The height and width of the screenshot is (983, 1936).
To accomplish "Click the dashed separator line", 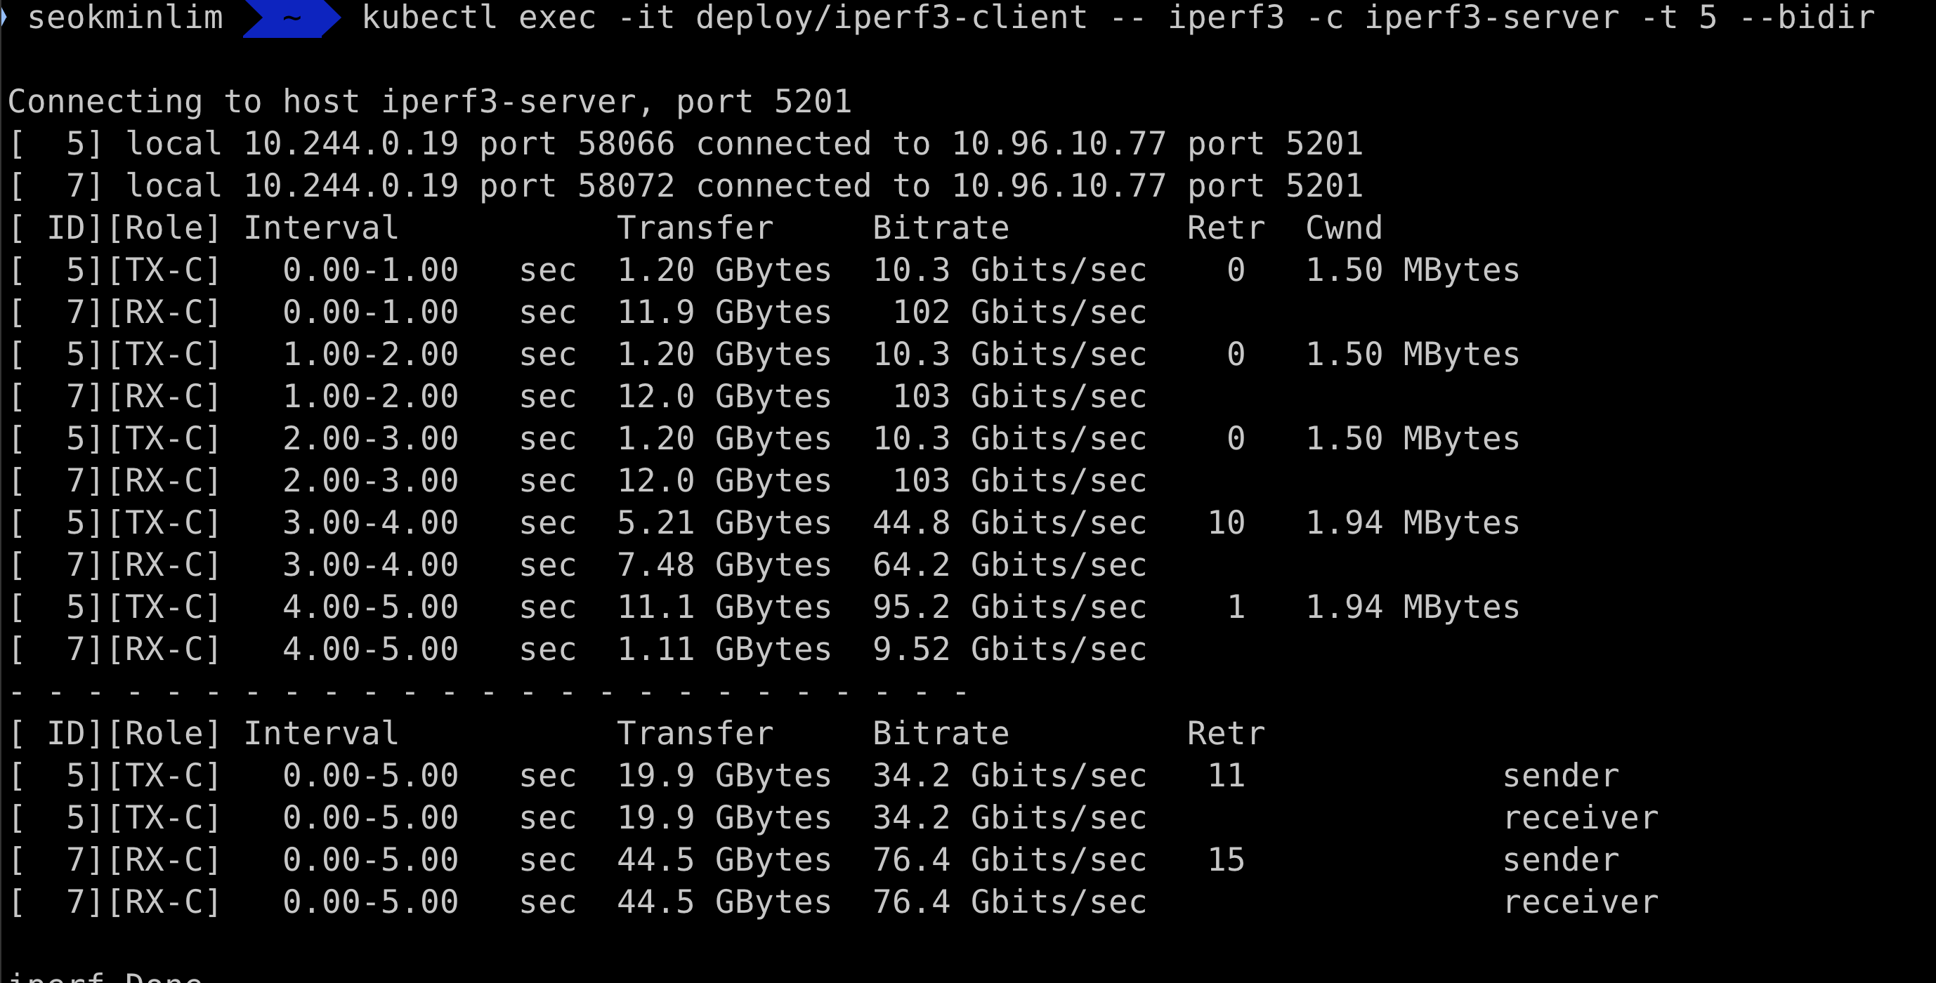I will [488, 691].
